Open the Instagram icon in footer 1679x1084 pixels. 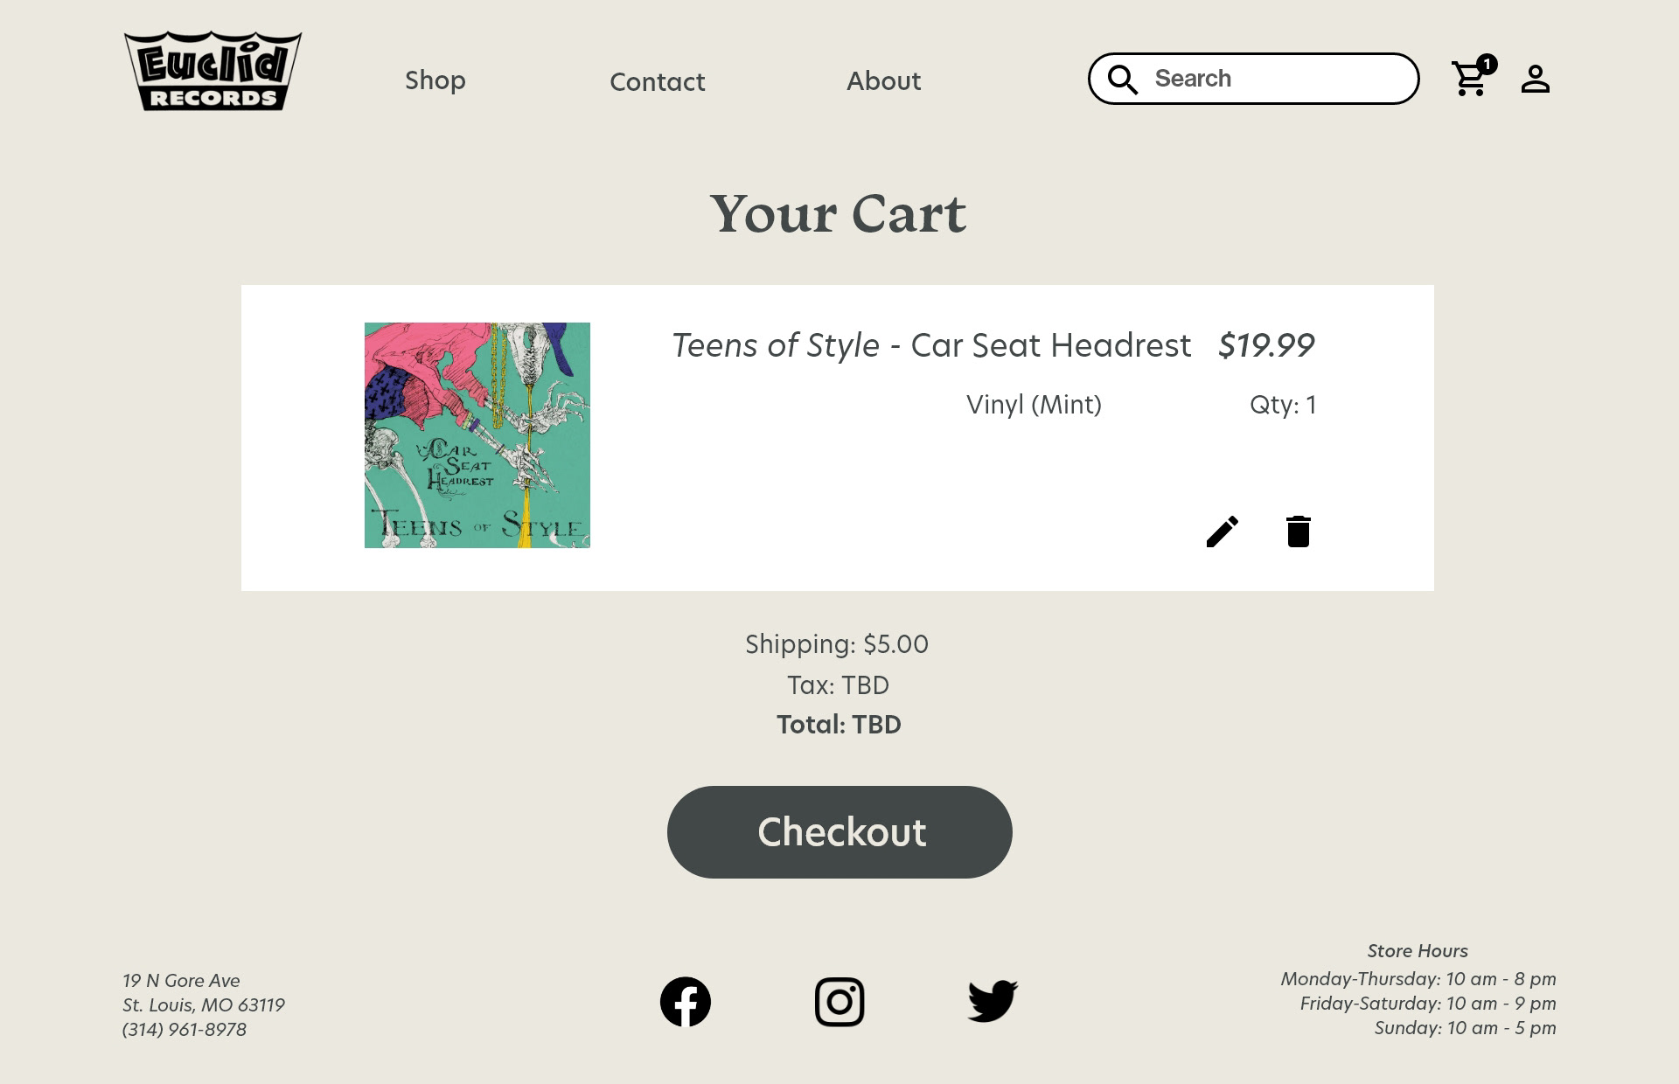839,1002
